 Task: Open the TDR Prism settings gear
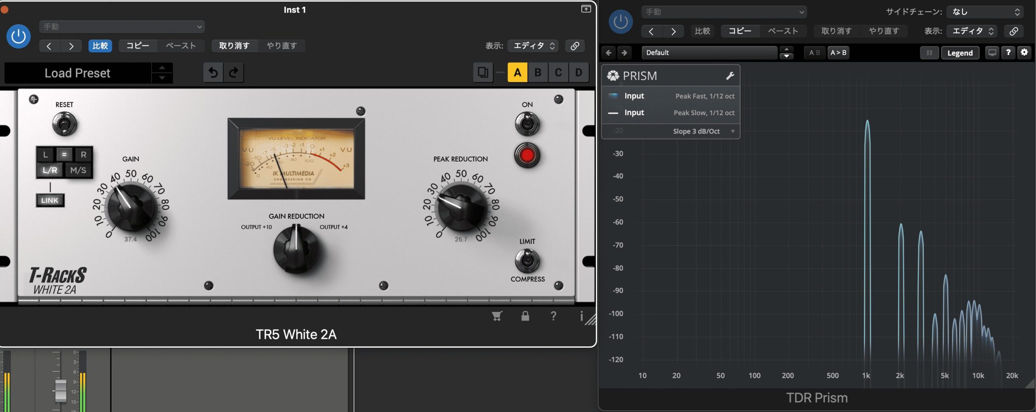[x=1024, y=53]
